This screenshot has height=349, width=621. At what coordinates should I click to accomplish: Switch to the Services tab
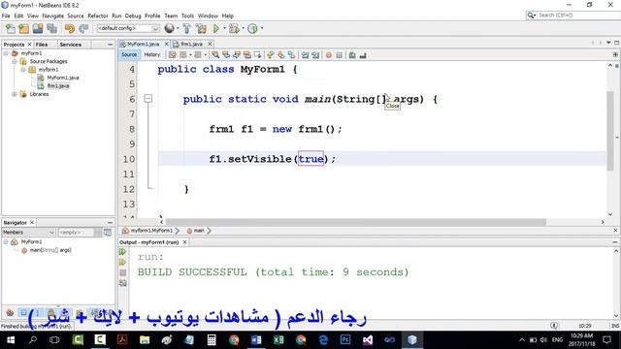point(71,45)
